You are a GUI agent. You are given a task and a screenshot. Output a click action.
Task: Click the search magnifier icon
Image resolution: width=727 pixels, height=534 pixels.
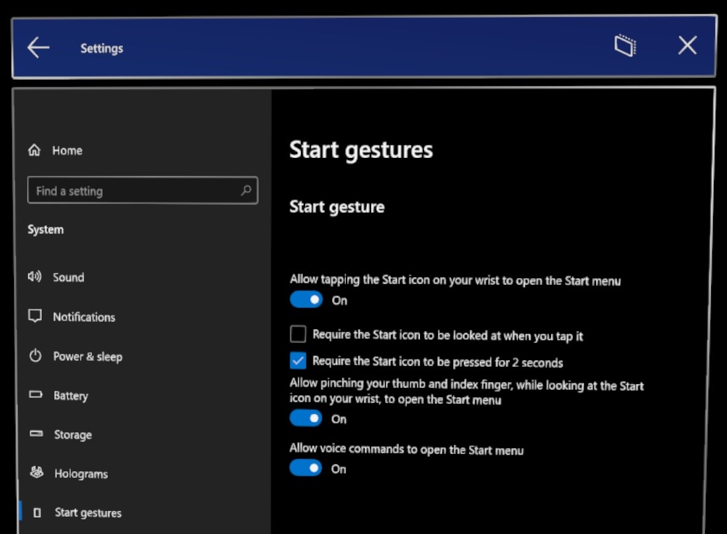(245, 190)
